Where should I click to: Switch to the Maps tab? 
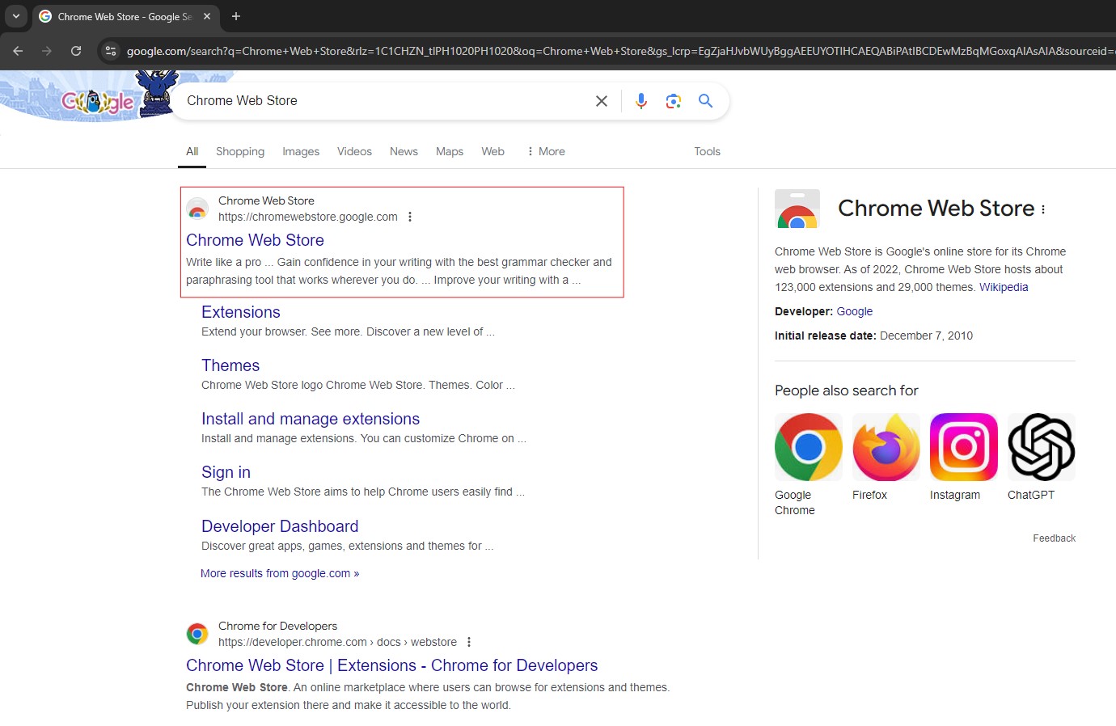pos(450,151)
